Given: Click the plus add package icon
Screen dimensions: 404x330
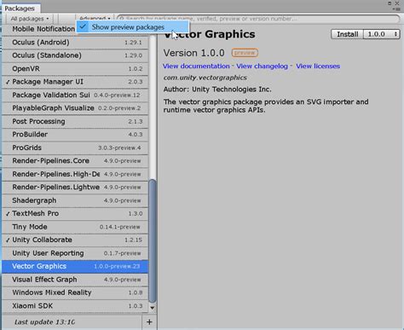Looking at the screenshot, I should coord(149,322).
